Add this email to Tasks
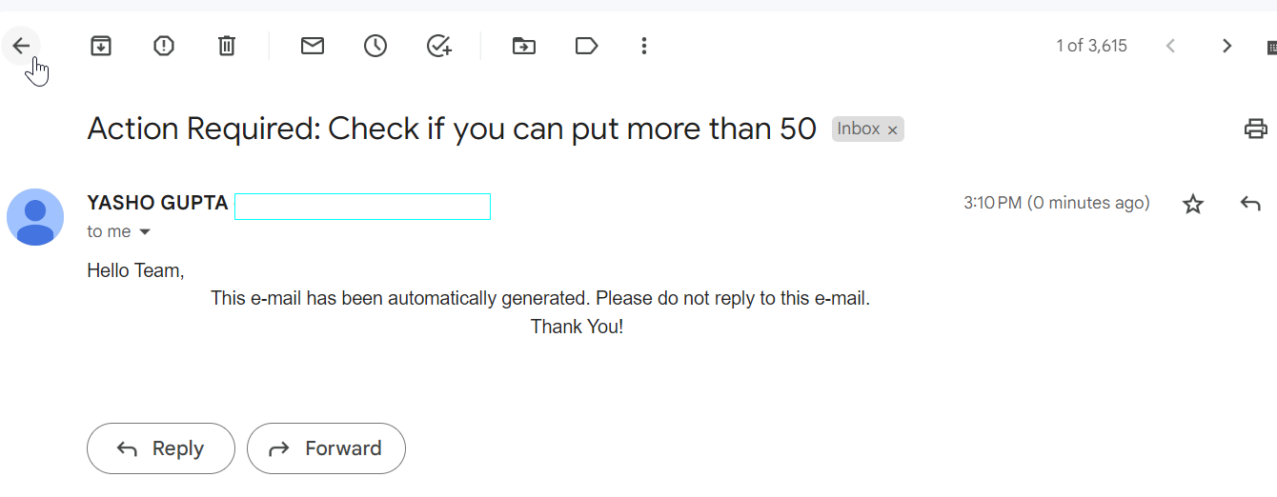Viewport: 1277px width, 497px height. coord(438,46)
